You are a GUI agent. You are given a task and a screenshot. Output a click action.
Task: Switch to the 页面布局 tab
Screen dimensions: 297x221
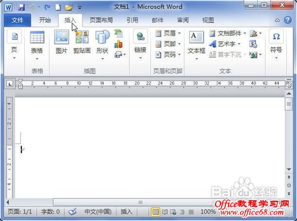pos(101,20)
